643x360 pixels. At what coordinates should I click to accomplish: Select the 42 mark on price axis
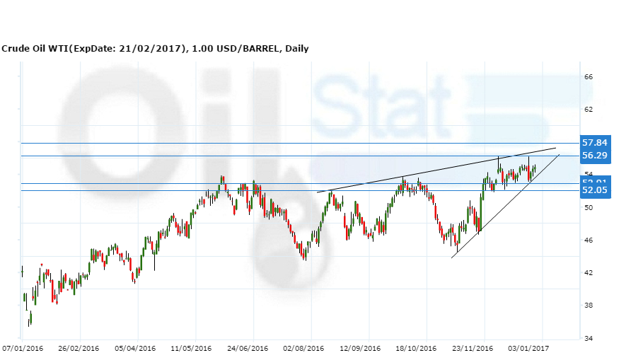pos(588,273)
